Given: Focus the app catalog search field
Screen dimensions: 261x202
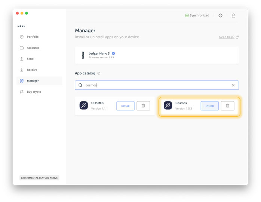Looking at the screenshot, I should (x=157, y=85).
